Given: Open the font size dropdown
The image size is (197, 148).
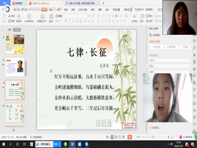Looking at the screenshot, I should (x=83, y=16).
